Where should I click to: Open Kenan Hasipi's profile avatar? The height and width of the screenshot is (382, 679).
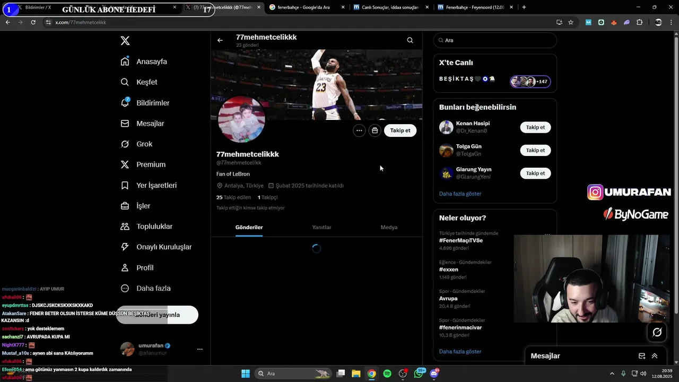pos(446,127)
